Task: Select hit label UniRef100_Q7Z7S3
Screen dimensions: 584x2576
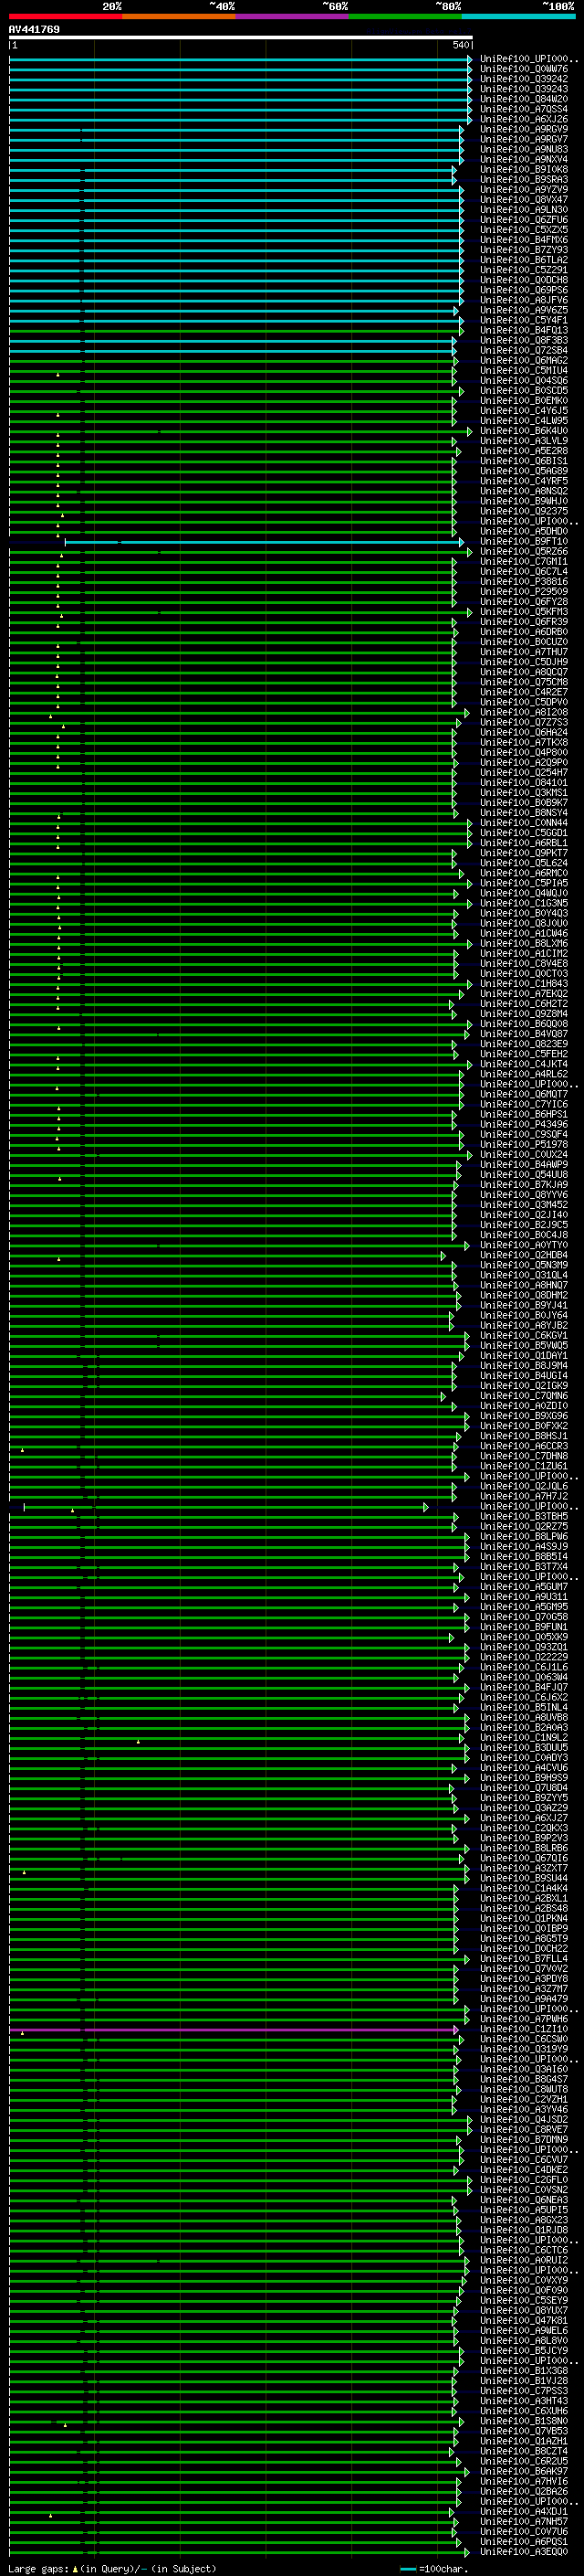Action: tap(524, 722)
